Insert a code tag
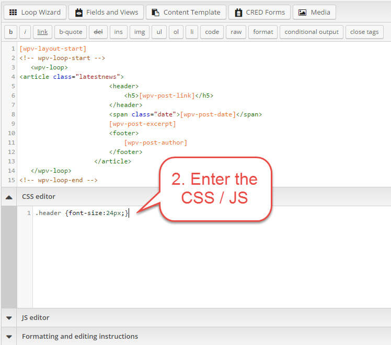The width and height of the screenshot is (391, 345). pos(212,32)
